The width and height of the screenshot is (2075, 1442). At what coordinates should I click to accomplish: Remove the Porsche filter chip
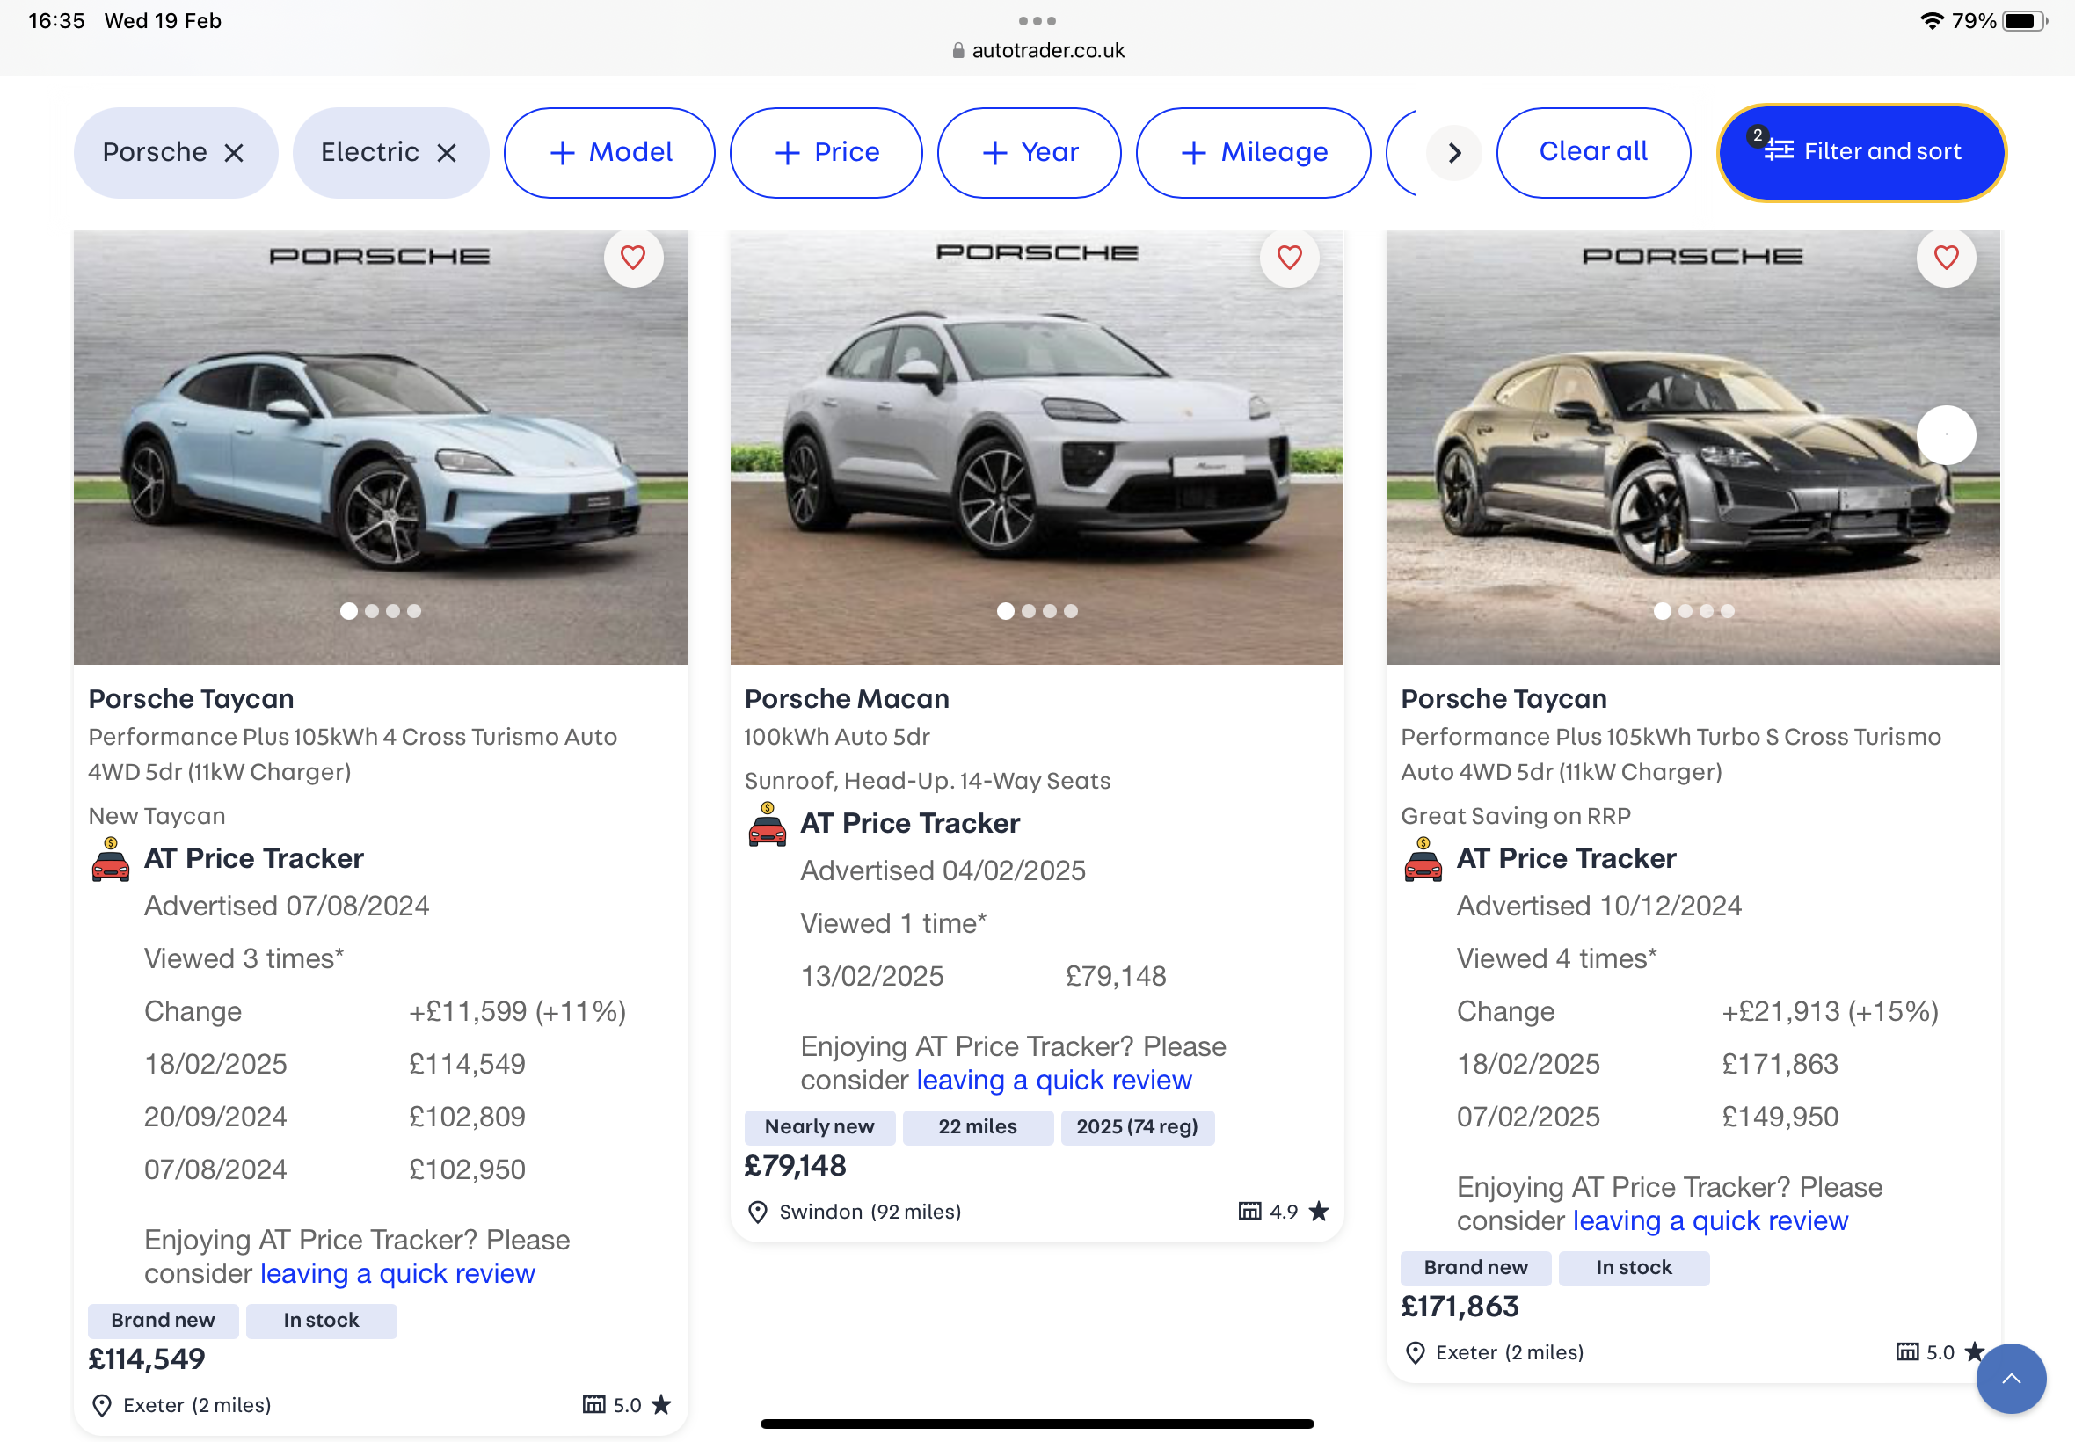coord(234,153)
